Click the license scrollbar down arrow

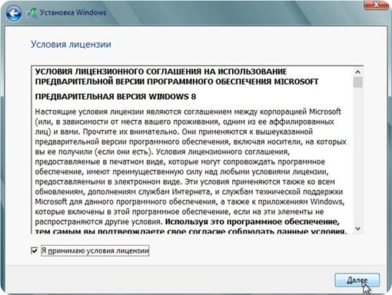[358, 228]
